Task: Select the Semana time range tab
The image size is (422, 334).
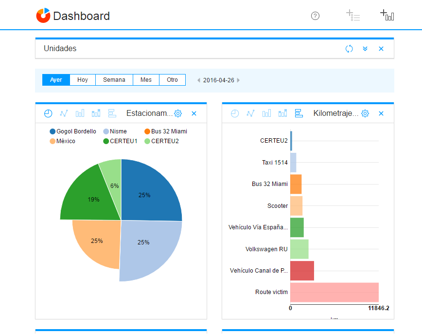Action: (x=114, y=80)
